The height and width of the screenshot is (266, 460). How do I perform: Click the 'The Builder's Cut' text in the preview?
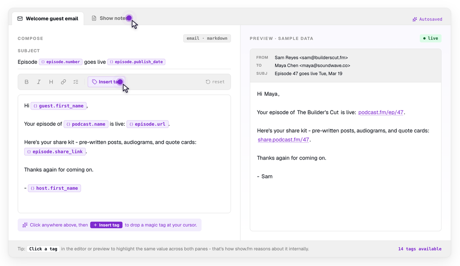[318, 112]
